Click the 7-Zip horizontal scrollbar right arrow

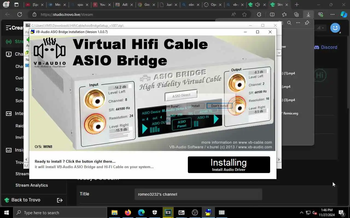tap(279, 160)
